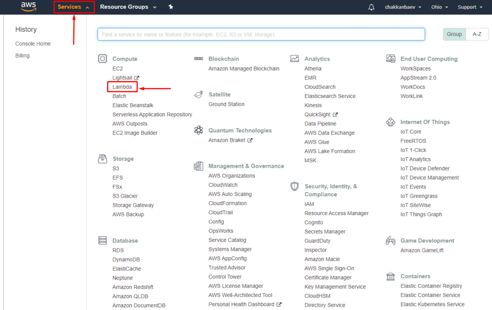Screen dimensions: 492x310
Task: Click the pin shortcut icon in navbar
Action: click(x=171, y=7)
